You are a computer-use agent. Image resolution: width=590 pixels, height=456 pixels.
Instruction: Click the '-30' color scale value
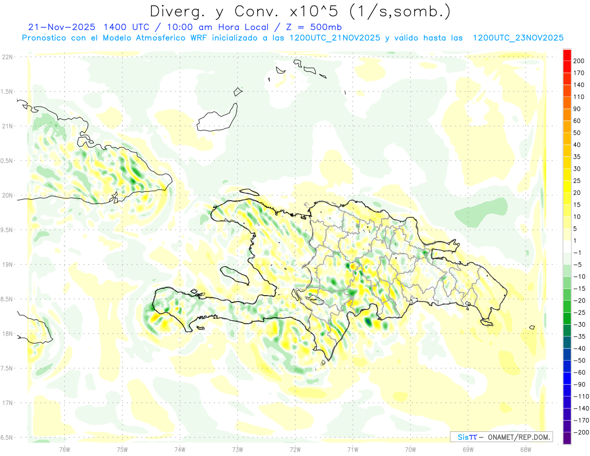click(580, 324)
